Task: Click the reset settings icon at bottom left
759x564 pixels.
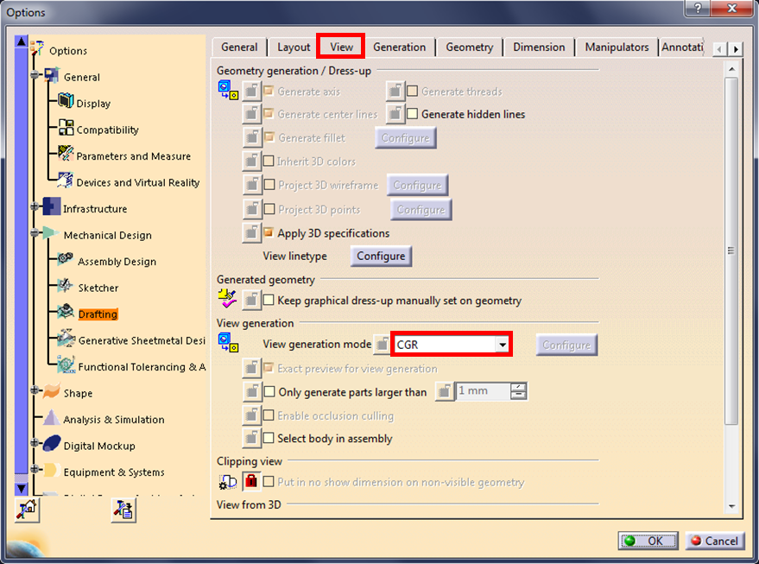Action: pos(26,510)
